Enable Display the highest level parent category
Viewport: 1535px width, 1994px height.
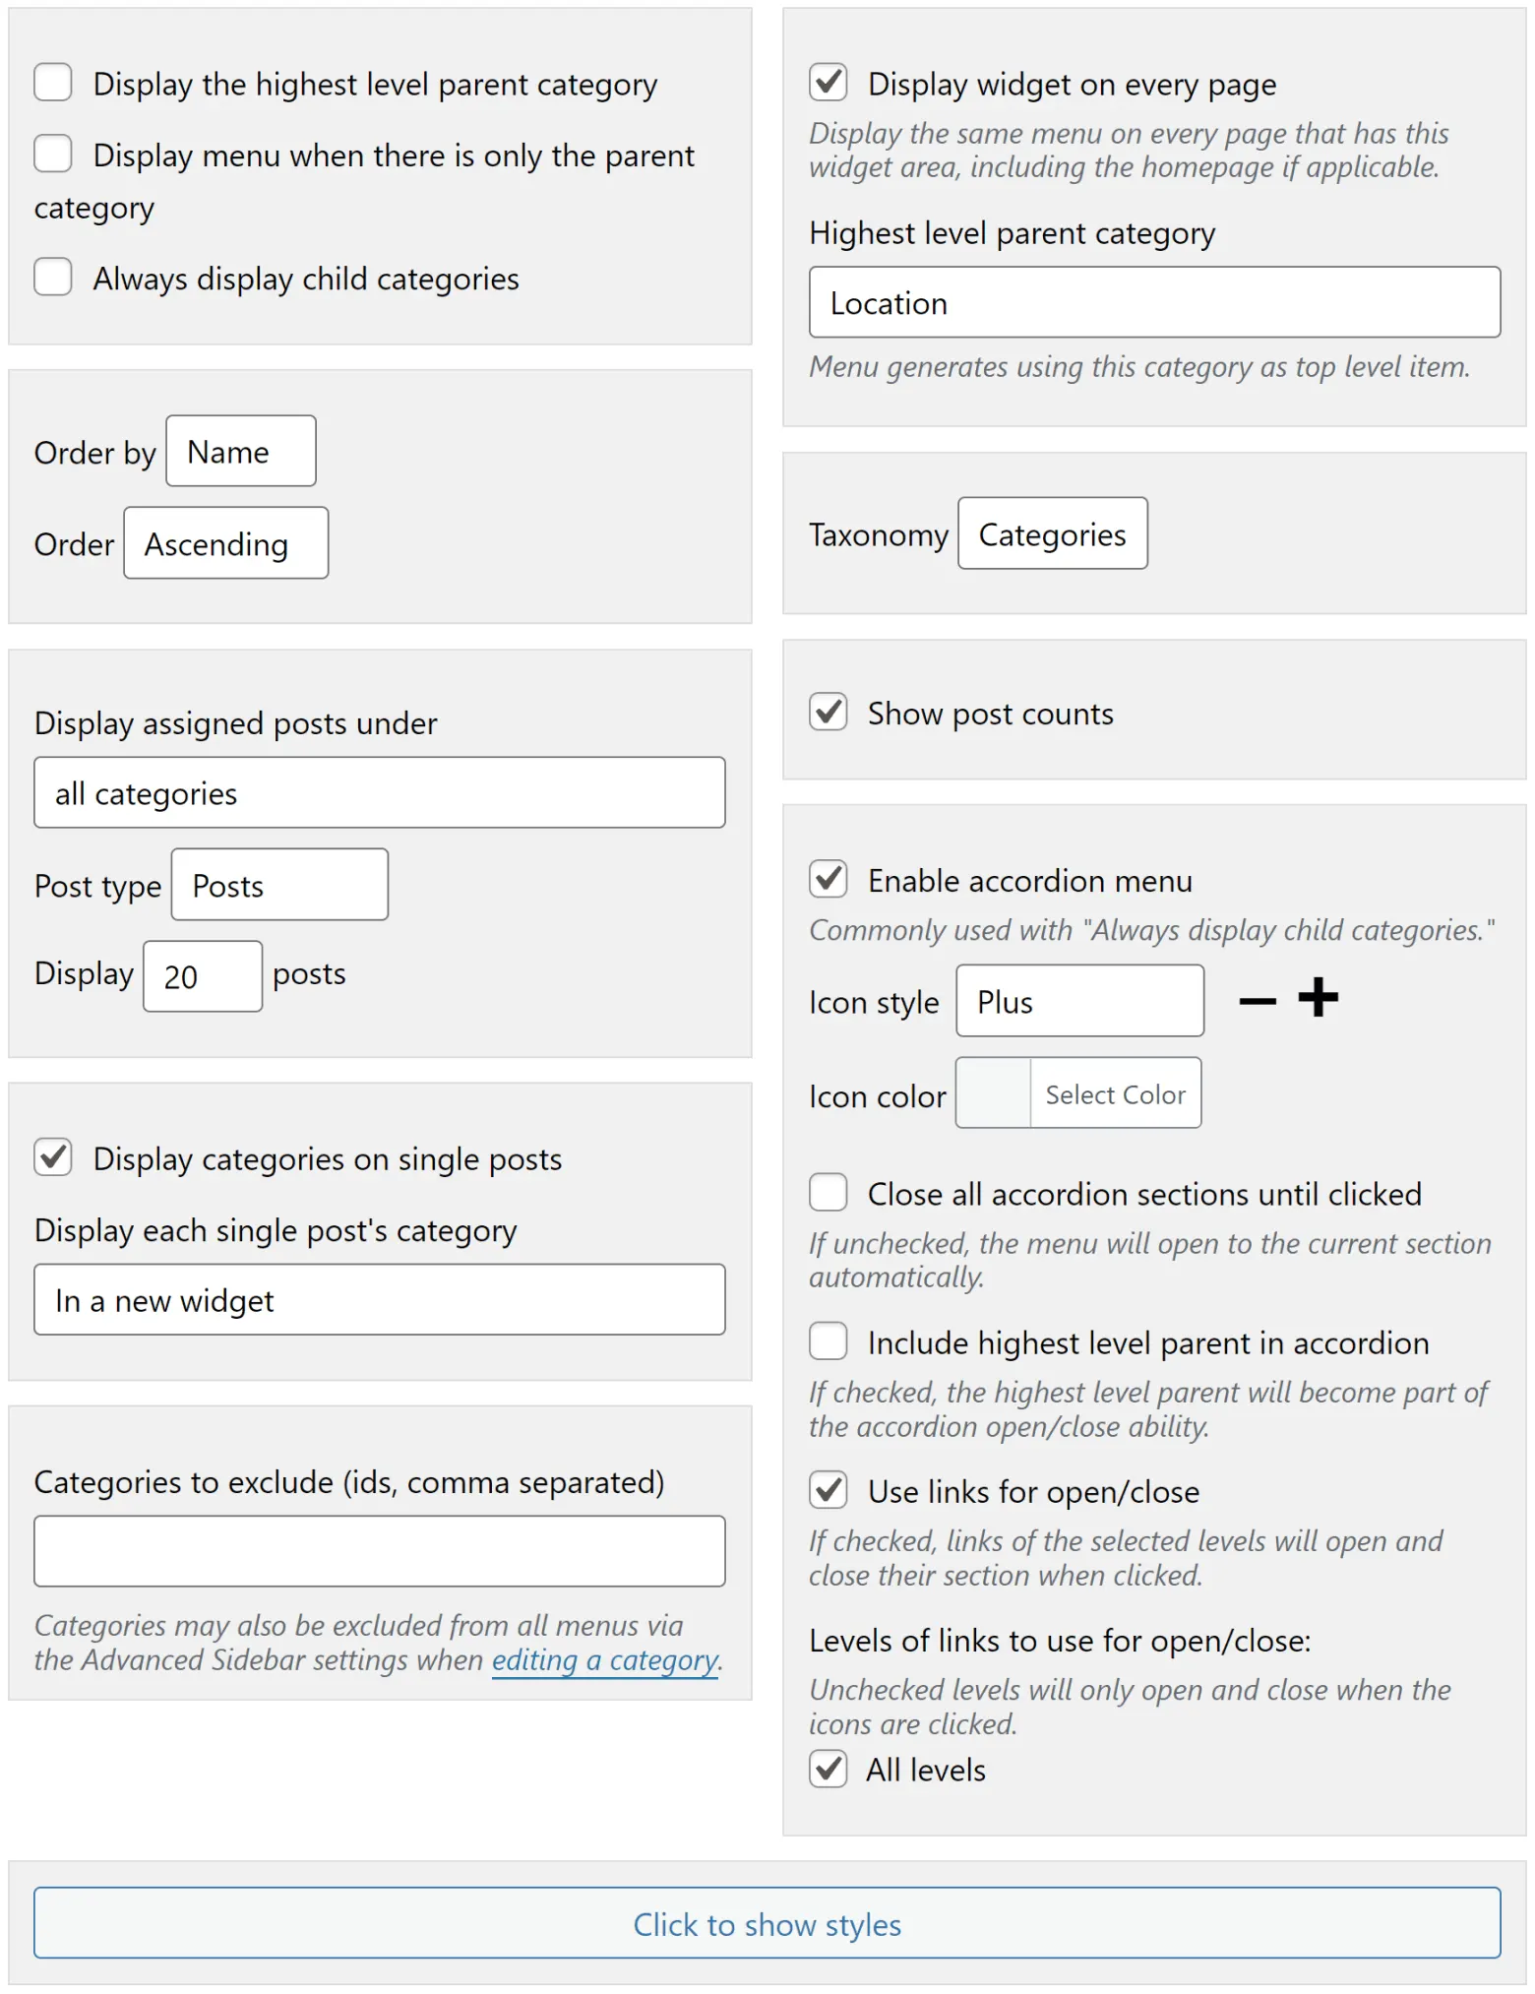53,83
